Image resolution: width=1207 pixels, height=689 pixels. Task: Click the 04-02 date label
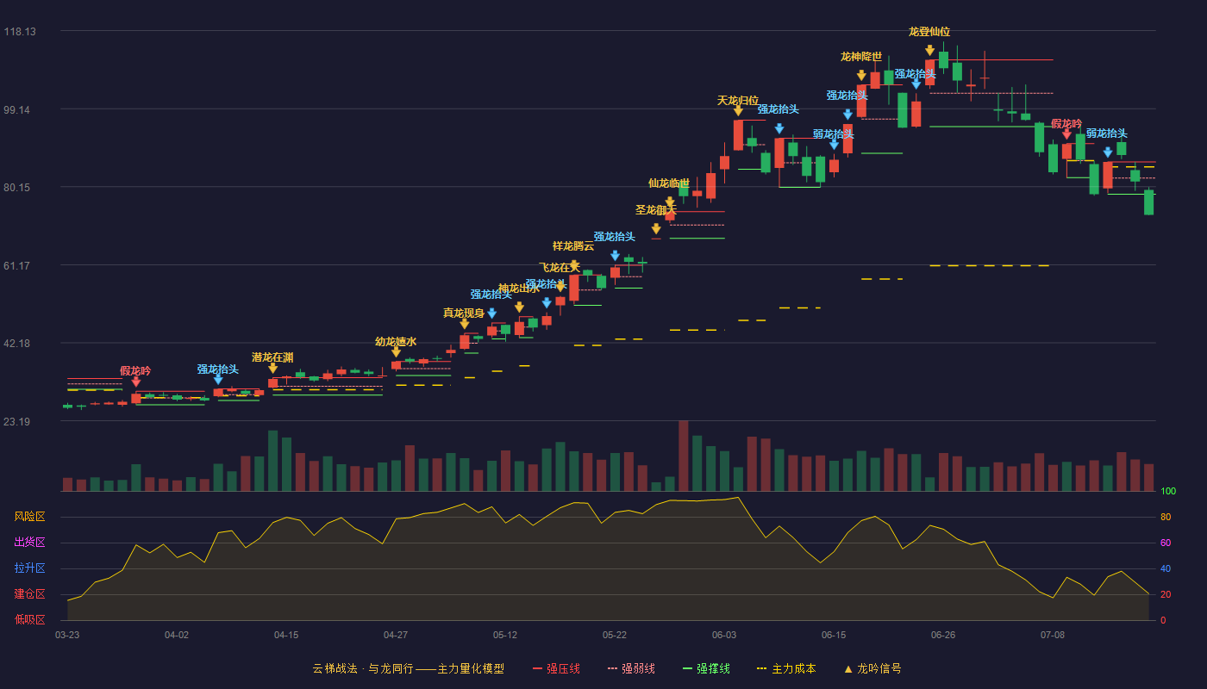(177, 635)
